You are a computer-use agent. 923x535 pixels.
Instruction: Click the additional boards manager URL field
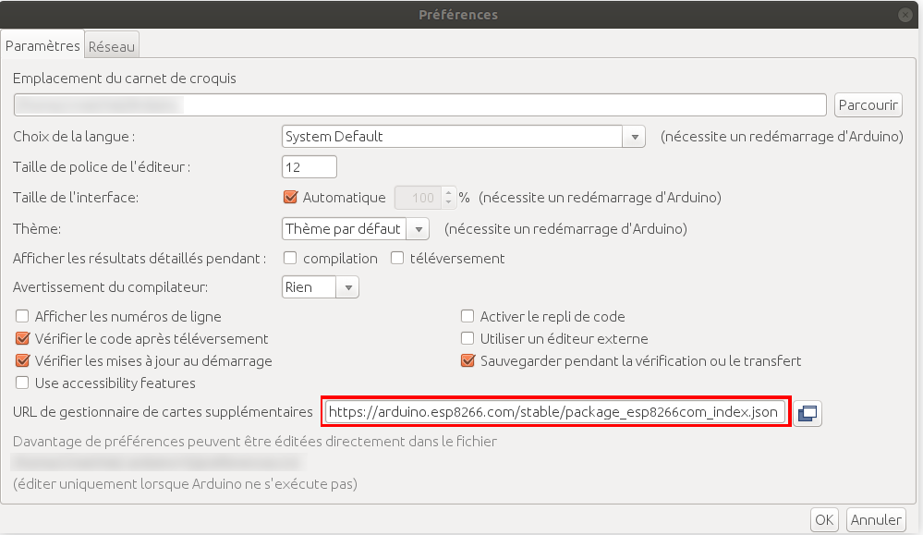pyautogui.click(x=555, y=412)
